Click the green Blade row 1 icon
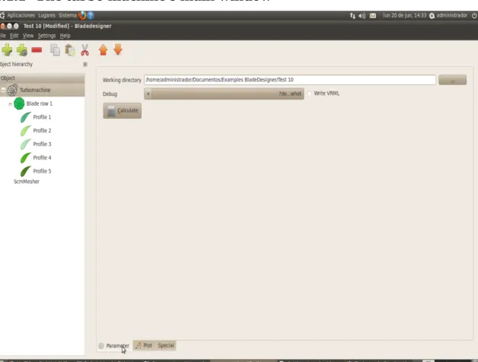This screenshot has height=362, width=478. (19, 103)
